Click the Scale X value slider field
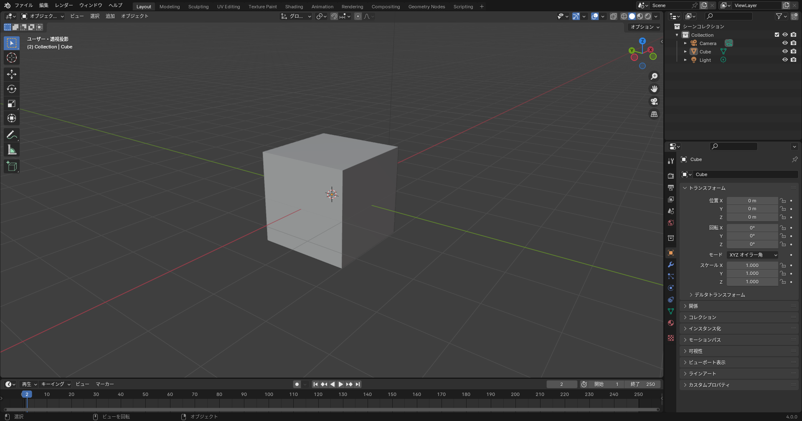This screenshot has height=421, width=802. [x=752, y=265]
